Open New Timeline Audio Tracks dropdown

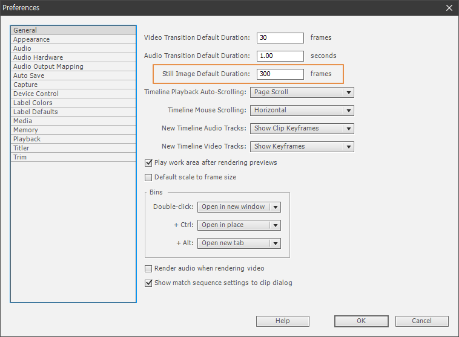coord(302,129)
